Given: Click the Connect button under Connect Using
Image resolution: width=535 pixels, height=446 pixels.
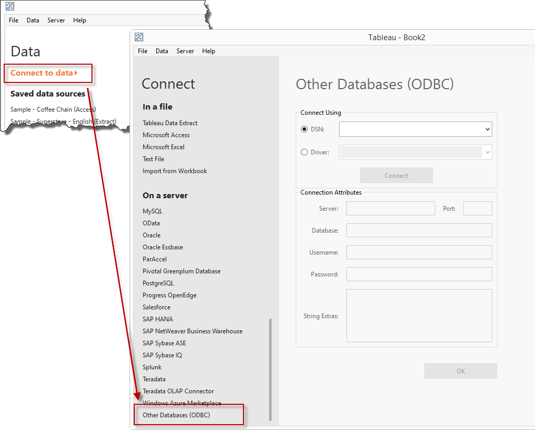Looking at the screenshot, I should pos(396,175).
